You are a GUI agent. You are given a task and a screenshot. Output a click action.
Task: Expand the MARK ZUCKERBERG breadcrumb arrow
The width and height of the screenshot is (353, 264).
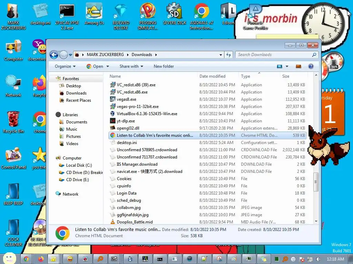pos(128,55)
